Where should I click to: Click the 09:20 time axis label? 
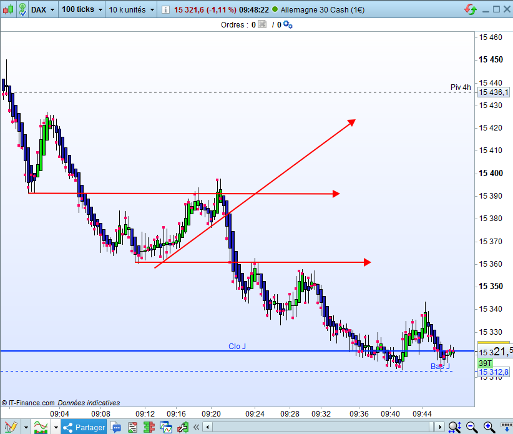pyautogui.click(x=211, y=414)
